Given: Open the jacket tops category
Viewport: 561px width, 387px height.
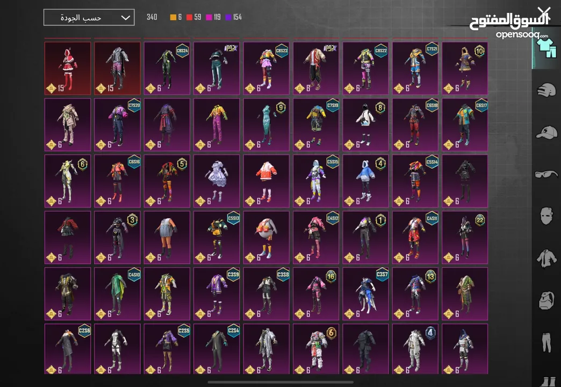Looking at the screenshot, I should click(x=546, y=258).
